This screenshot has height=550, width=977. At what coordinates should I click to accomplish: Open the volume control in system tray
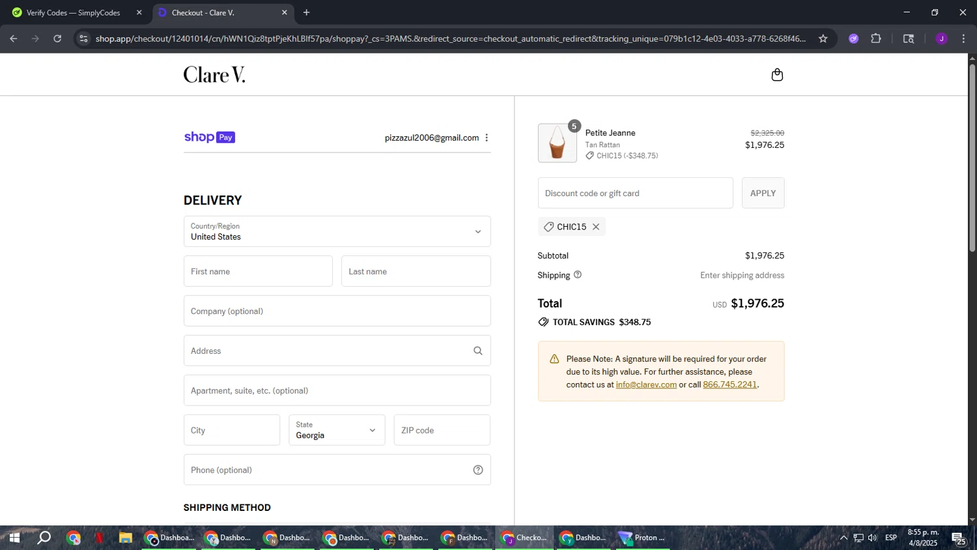873,538
